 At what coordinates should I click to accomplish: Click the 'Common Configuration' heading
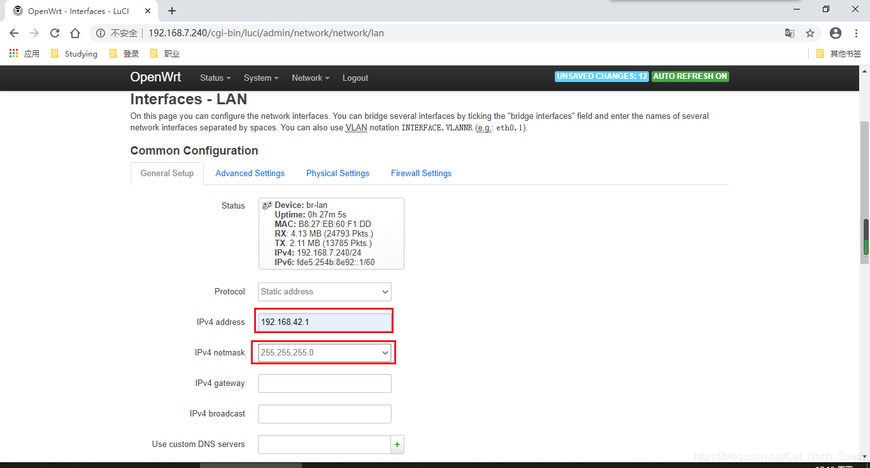[x=194, y=151]
